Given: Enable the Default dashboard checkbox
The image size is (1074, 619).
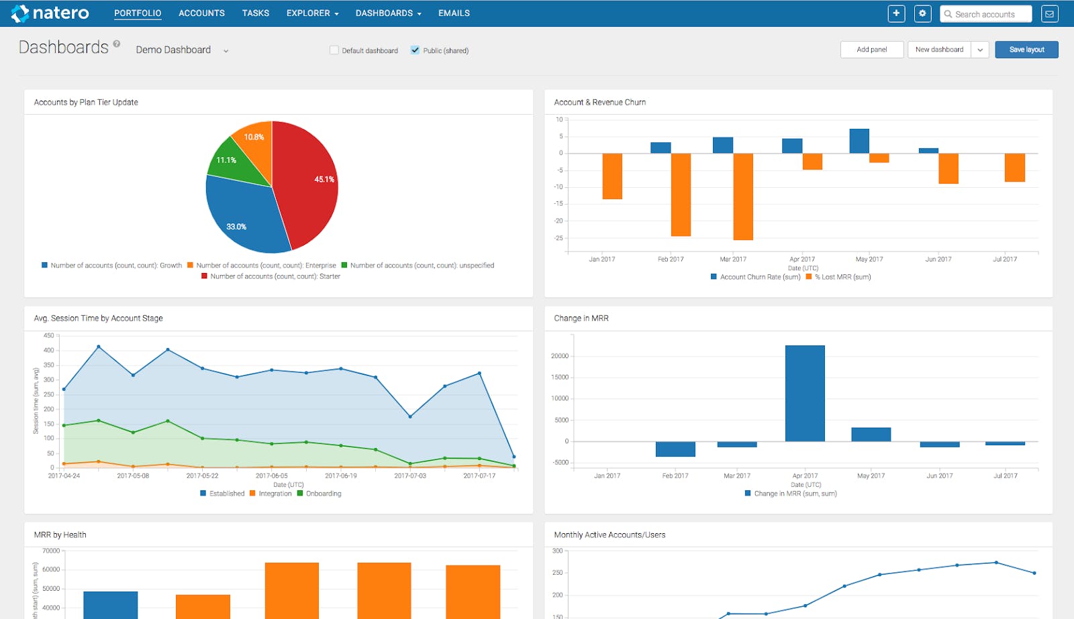Looking at the screenshot, I should click(x=334, y=50).
